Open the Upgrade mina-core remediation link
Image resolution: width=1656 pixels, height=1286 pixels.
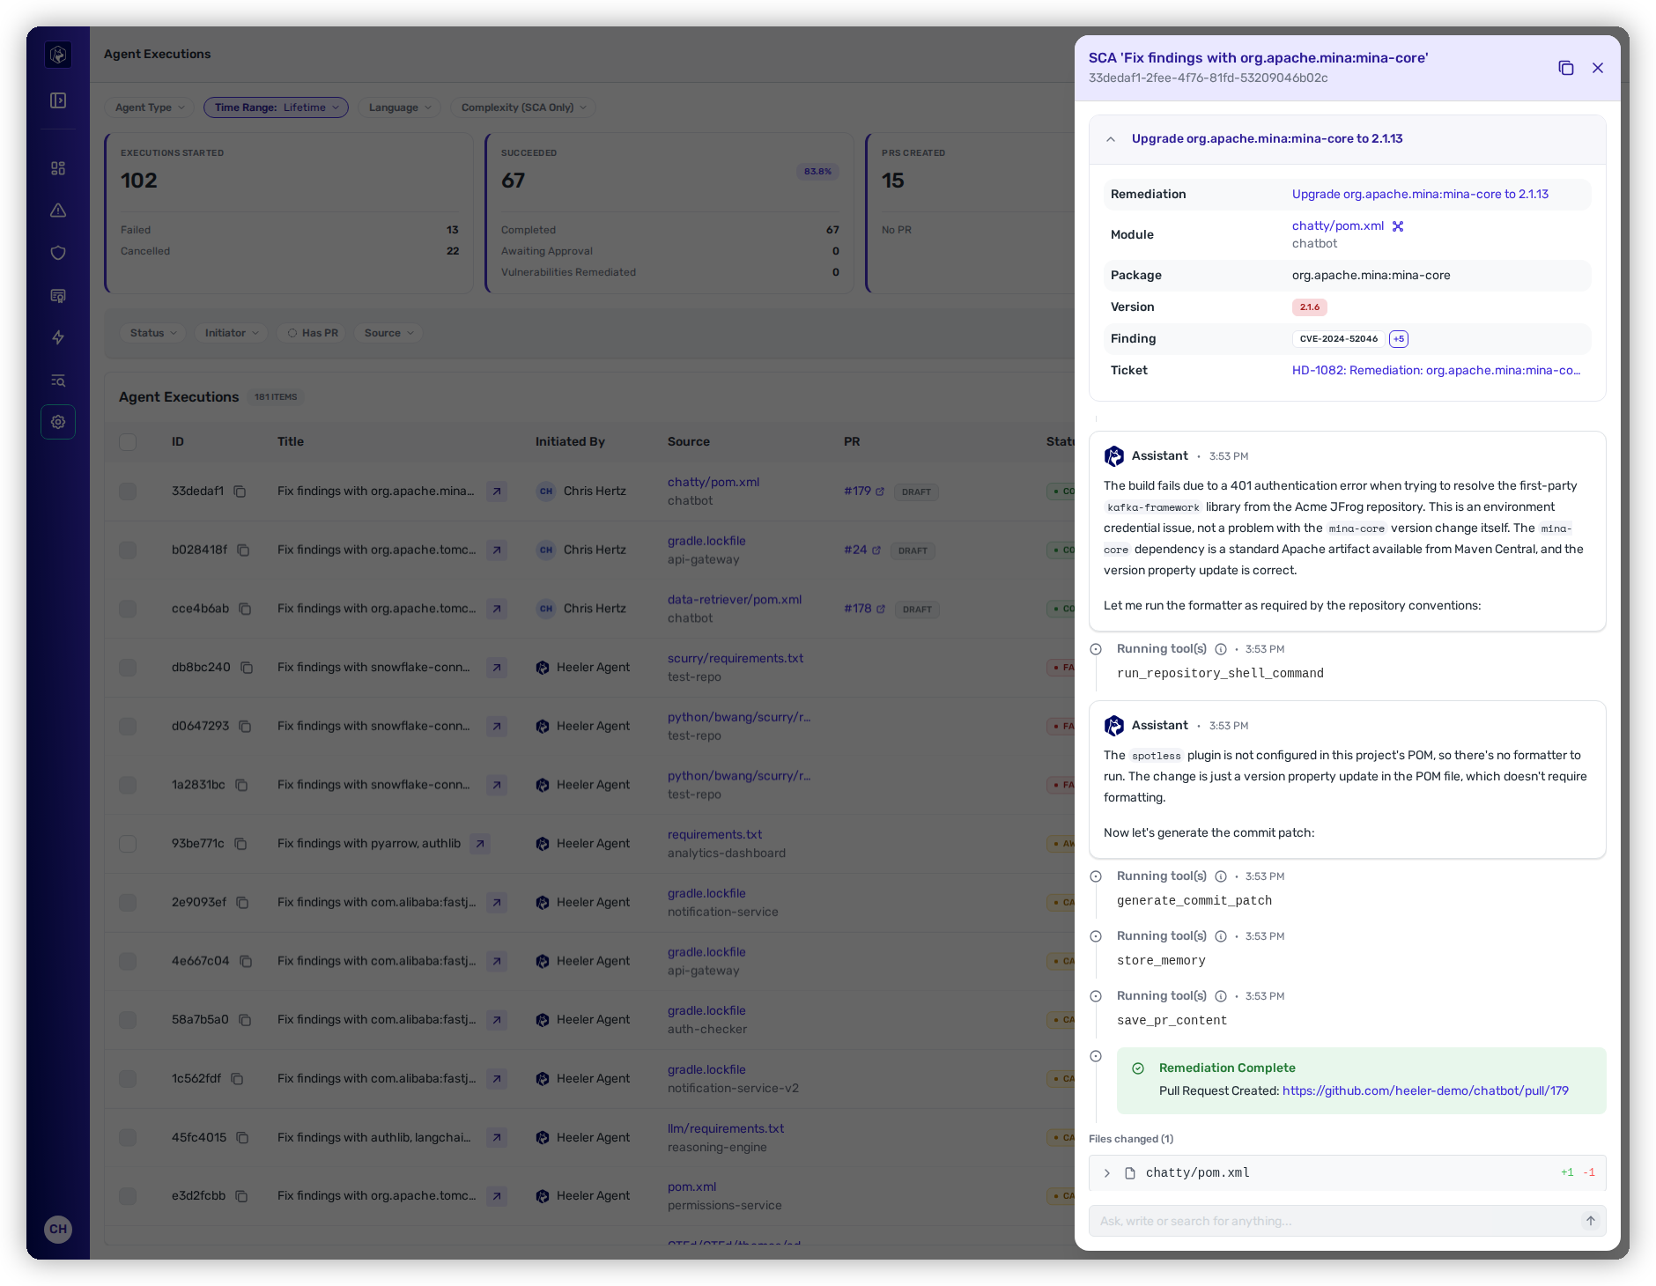pos(1420,194)
